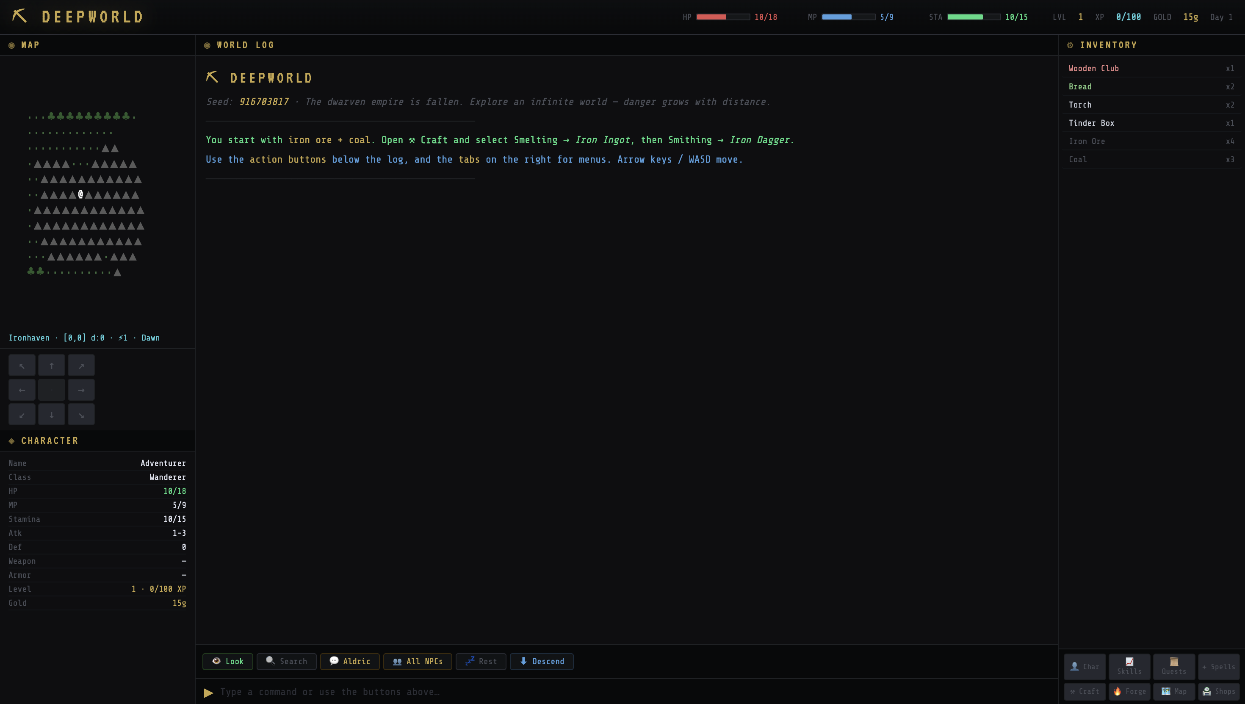Move diagonally with the up-left arrow

coord(22,366)
